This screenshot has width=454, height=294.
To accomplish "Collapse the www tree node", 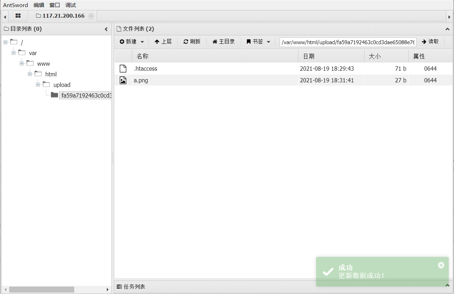I will (x=22, y=63).
